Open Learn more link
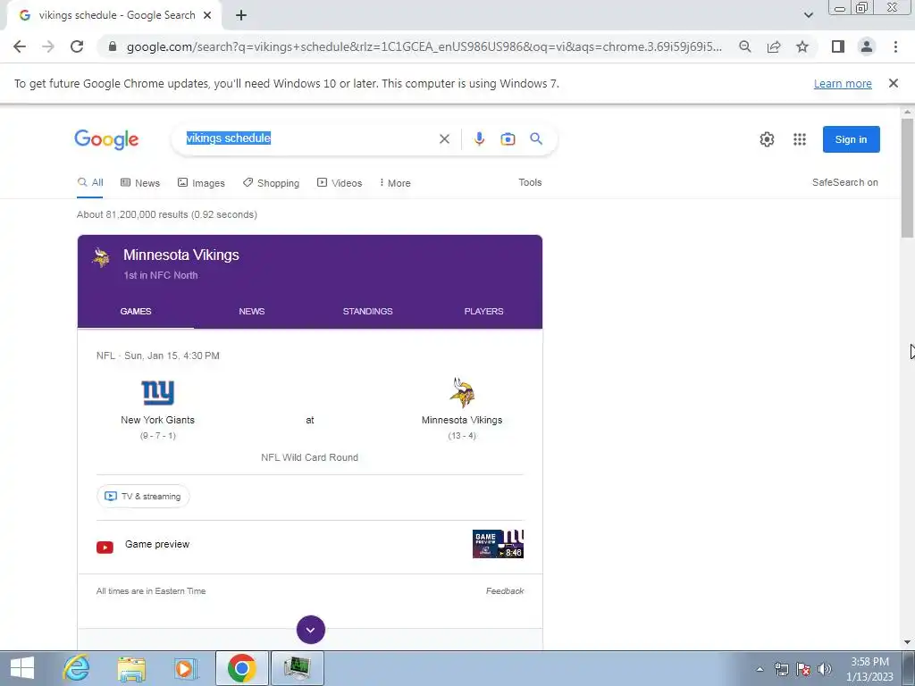 point(843,83)
